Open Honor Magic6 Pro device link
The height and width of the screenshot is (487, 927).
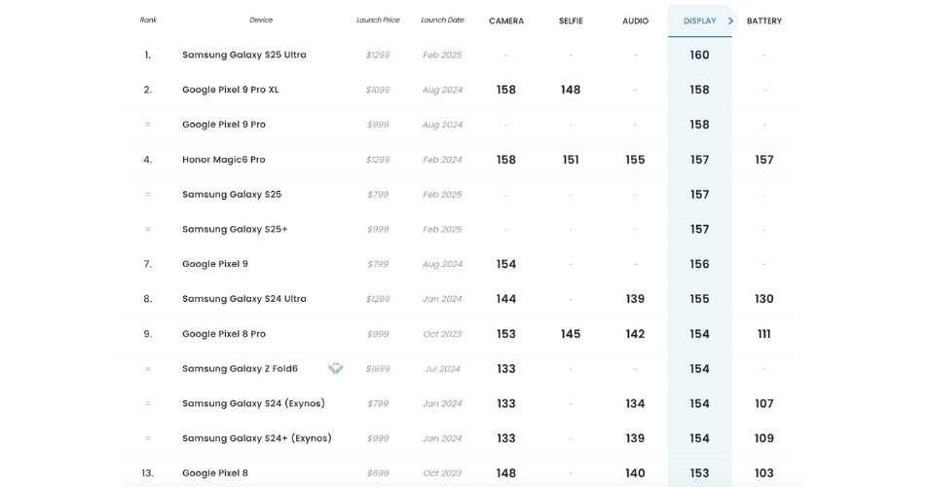click(x=224, y=160)
